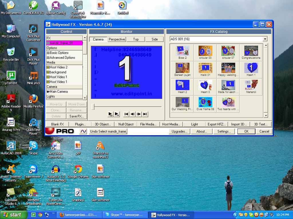Screen dimensions: 293x219
Task: Click the Import 3D button
Action: (x=239, y=124)
